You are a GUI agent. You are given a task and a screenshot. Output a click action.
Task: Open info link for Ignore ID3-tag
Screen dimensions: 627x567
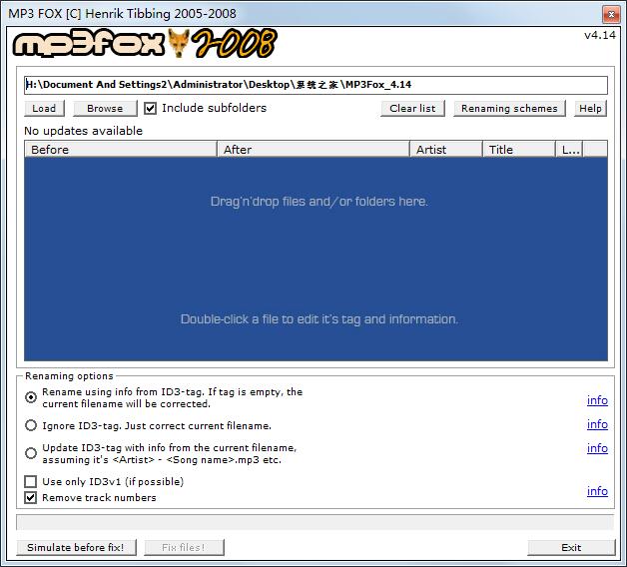597,425
